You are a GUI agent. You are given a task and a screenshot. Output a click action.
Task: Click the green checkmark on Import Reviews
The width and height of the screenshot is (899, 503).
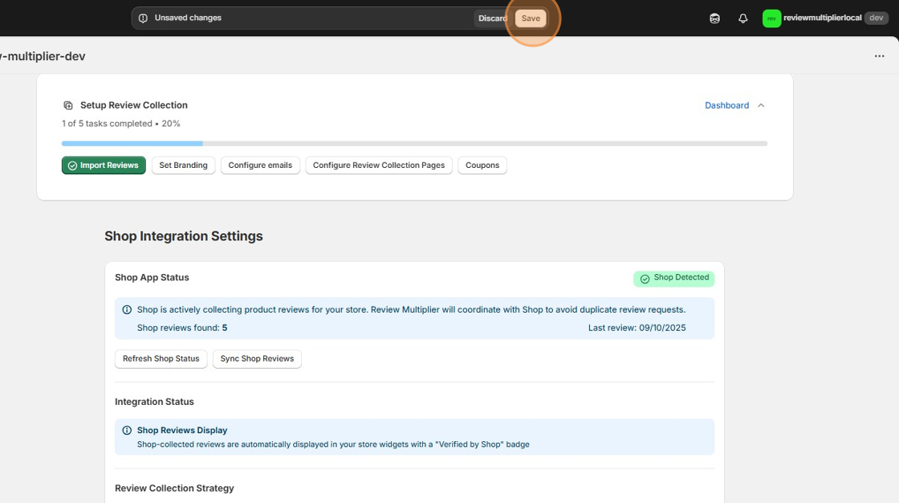coord(74,165)
